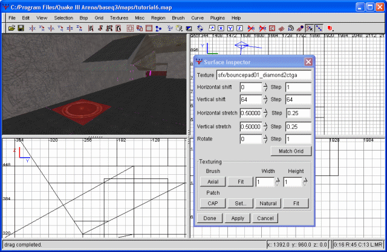Open the Bsp menu
The image size is (387, 252).
coord(83,18)
